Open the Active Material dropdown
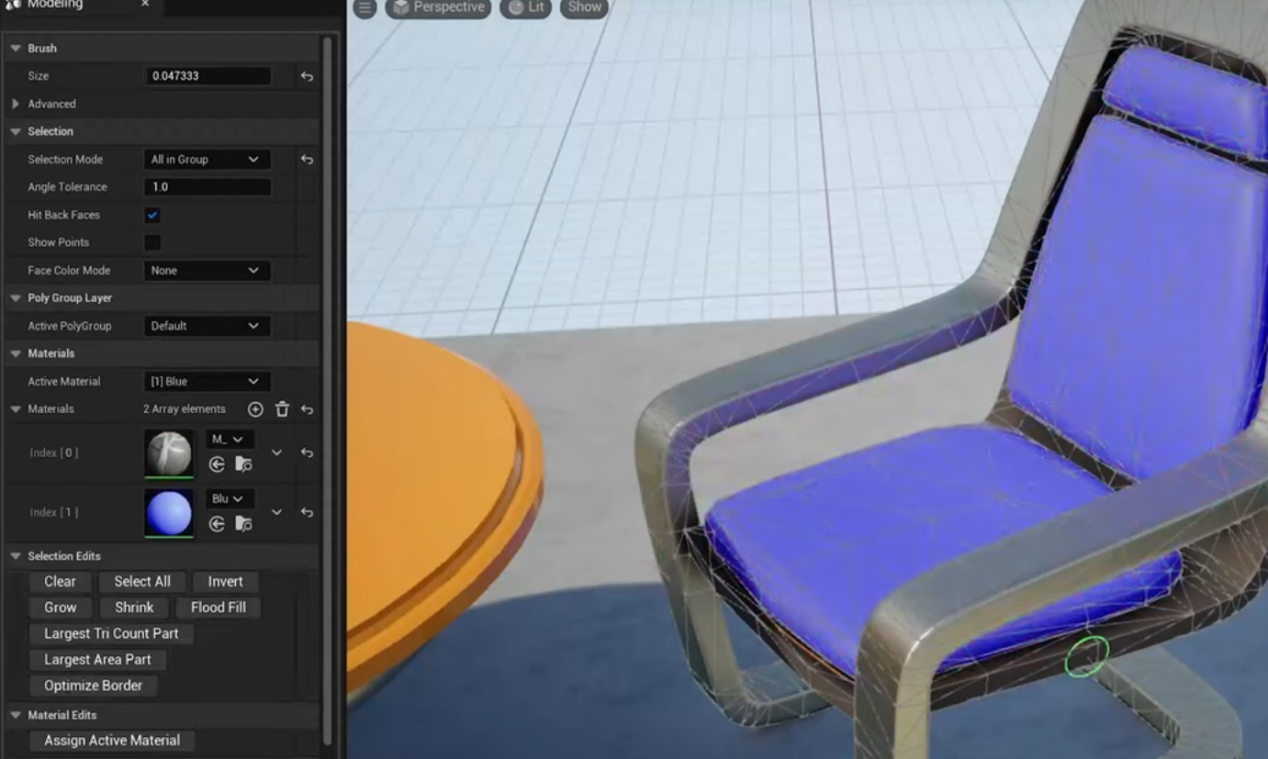 coord(207,382)
